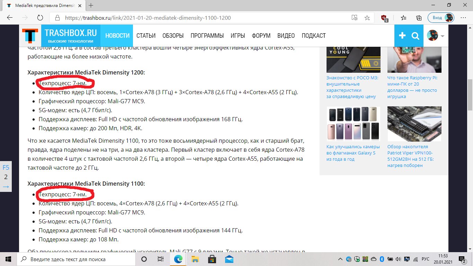This screenshot has height=266, width=473.
Task: Open POCO M3 article thumbnail
Action: tap(353, 60)
